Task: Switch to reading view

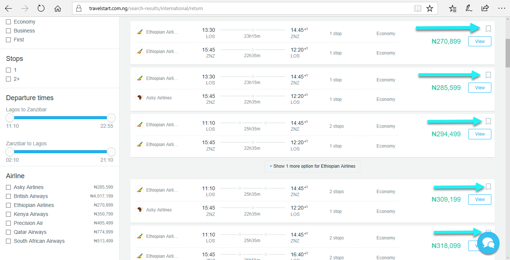Action: pyautogui.click(x=417, y=8)
